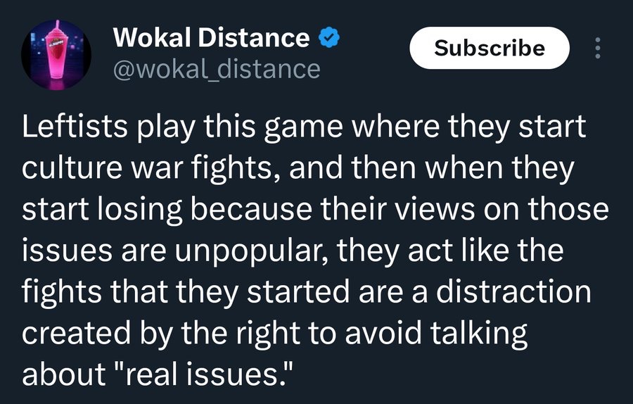Open the three-dot more options menu
This screenshot has width=633, height=404.
click(598, 48)
